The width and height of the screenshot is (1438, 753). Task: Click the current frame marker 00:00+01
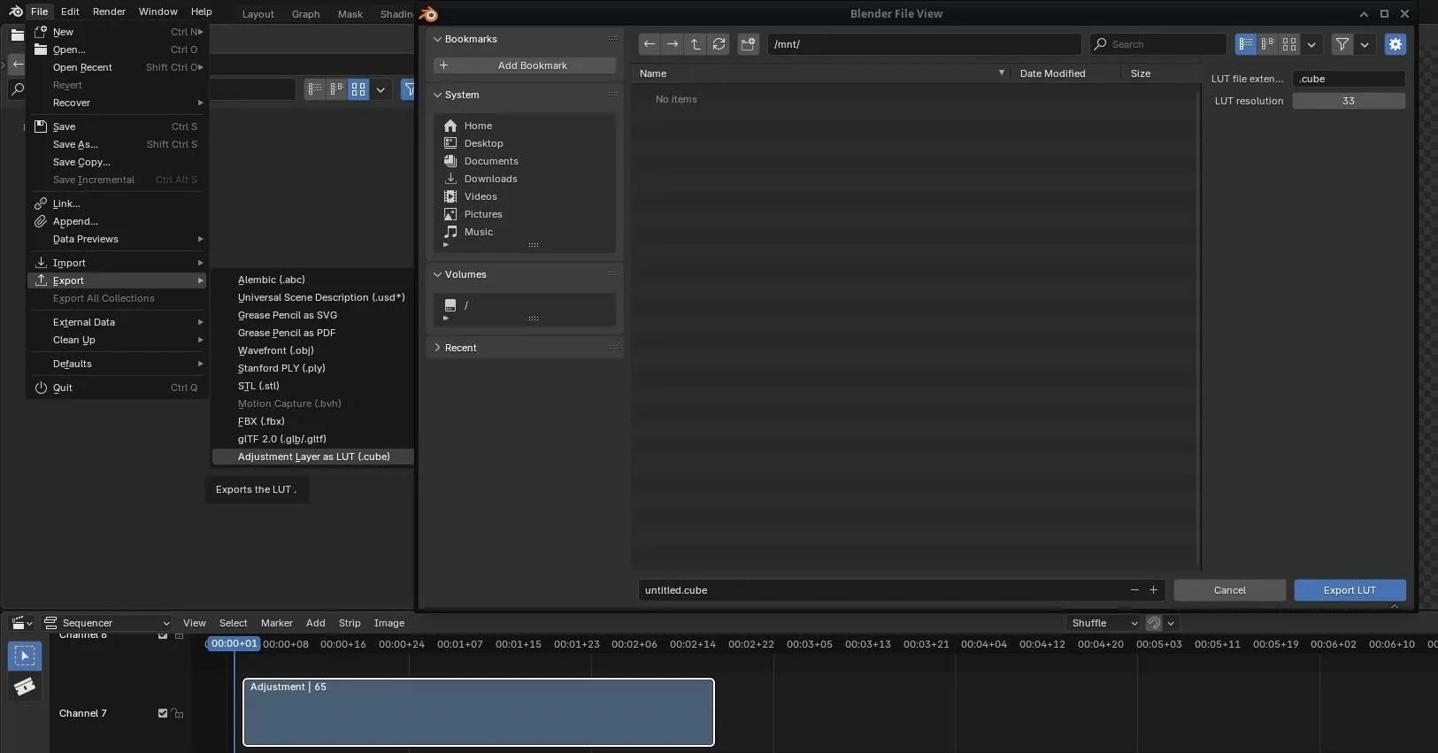[x=235, y=644]
